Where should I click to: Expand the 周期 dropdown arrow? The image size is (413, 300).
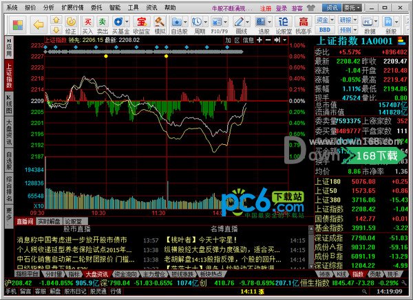[x=205, y=21]
